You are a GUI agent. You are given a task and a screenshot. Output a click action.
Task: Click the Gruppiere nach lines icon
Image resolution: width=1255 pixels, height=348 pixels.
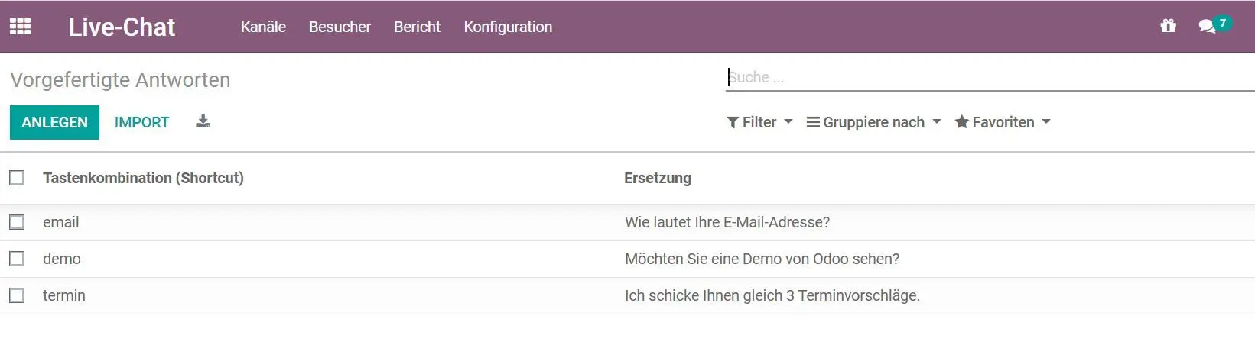(813, 122)
